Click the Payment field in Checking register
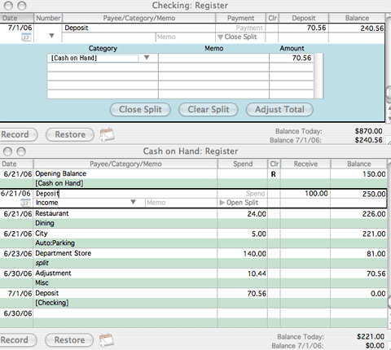Screen dimensions: 391x350 (240, 28)
